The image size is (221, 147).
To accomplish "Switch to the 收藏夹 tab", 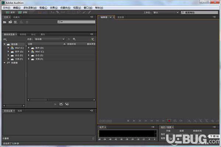I will (16, 17).
